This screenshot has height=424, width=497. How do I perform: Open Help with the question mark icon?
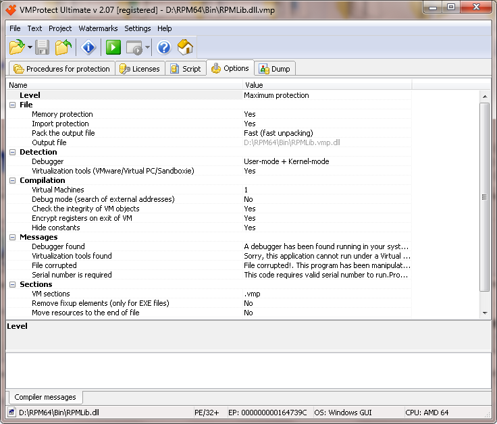(164, 47)
